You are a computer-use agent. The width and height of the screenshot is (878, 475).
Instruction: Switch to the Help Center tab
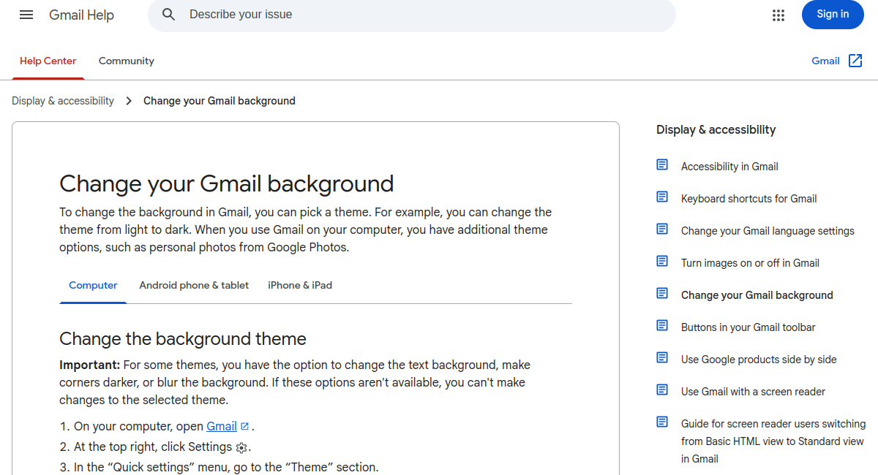click(x=48, y=61)
